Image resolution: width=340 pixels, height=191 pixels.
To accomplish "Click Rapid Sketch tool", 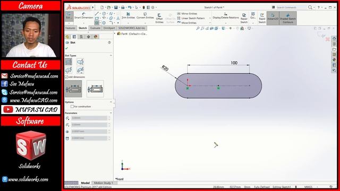I will pyautogui.click(x=262, y=18).
